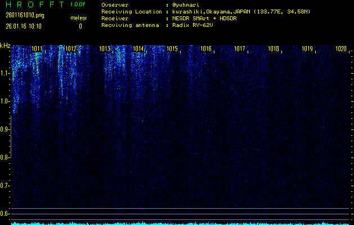
Task: Click the 1011 time marker
Action: point(38,49)
